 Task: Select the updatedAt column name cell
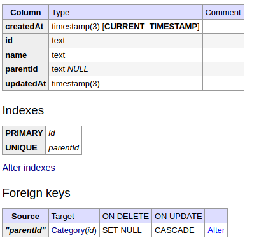point(25,83)
